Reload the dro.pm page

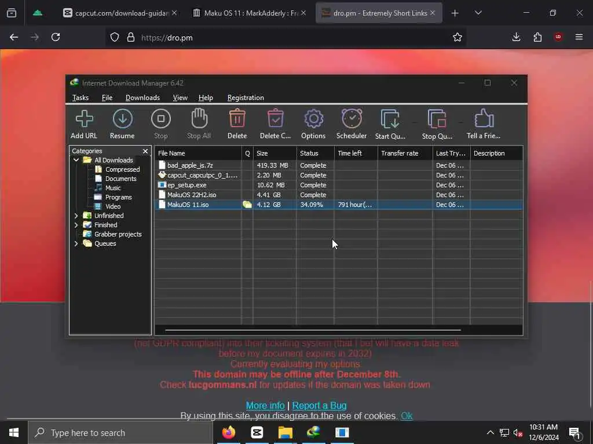(56, 38)
